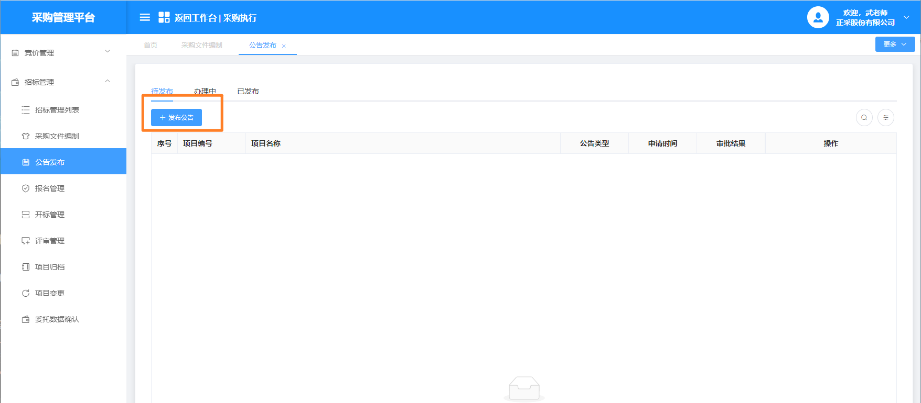This screenshot has height=403, width=921.
Task: Switch to the 已发布 tab
Action: [x=248, y=91]
